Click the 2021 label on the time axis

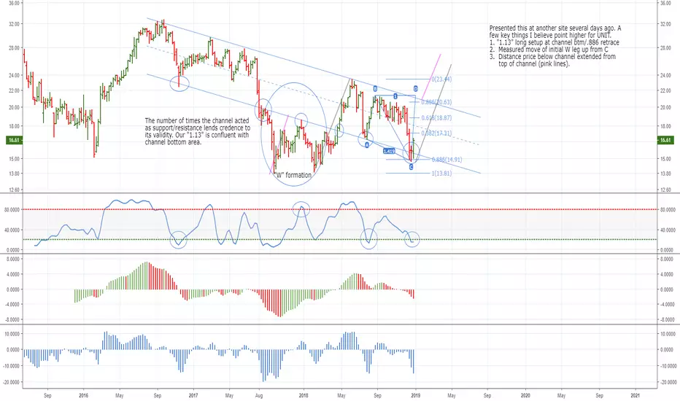click(x=635, y=395)
